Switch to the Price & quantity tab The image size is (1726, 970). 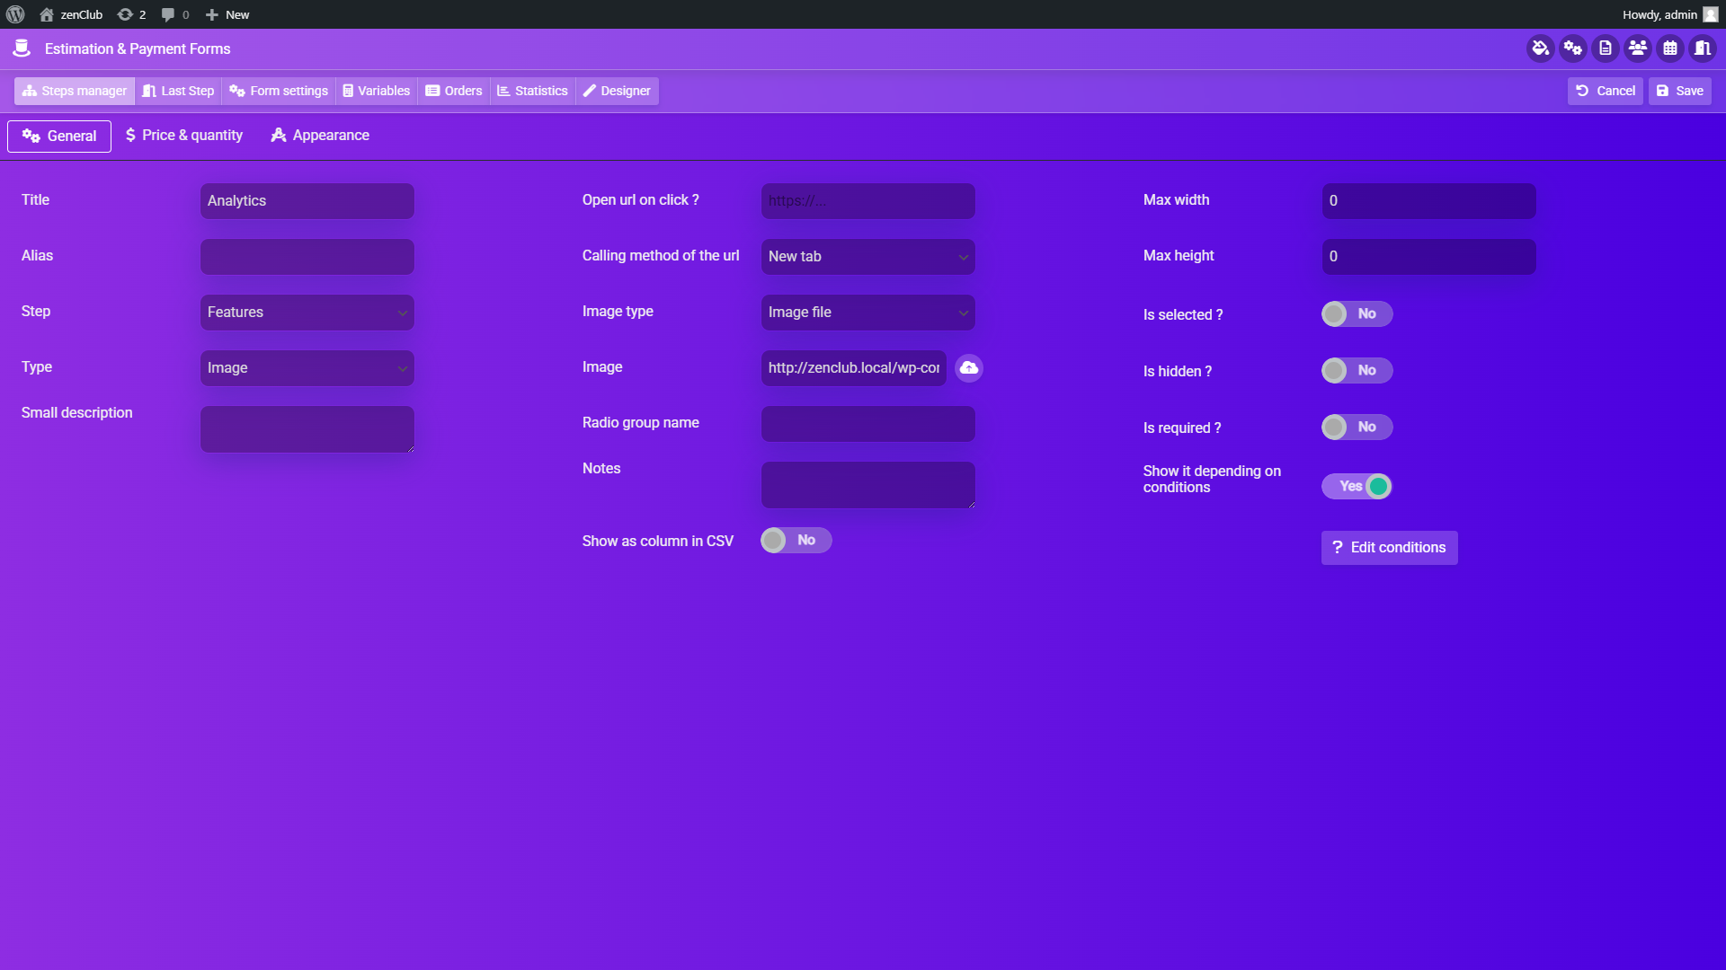click(x=184, y=136)
